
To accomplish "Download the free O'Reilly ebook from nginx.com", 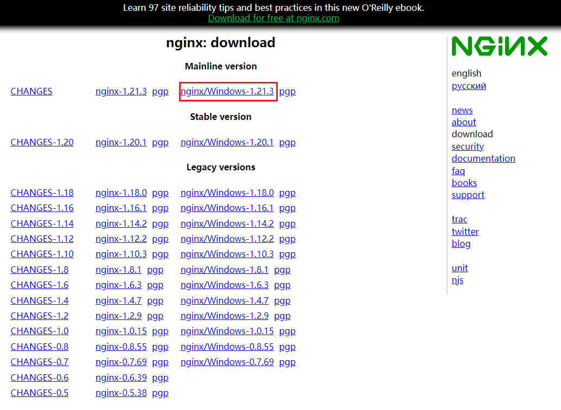I will coord(273,18).
